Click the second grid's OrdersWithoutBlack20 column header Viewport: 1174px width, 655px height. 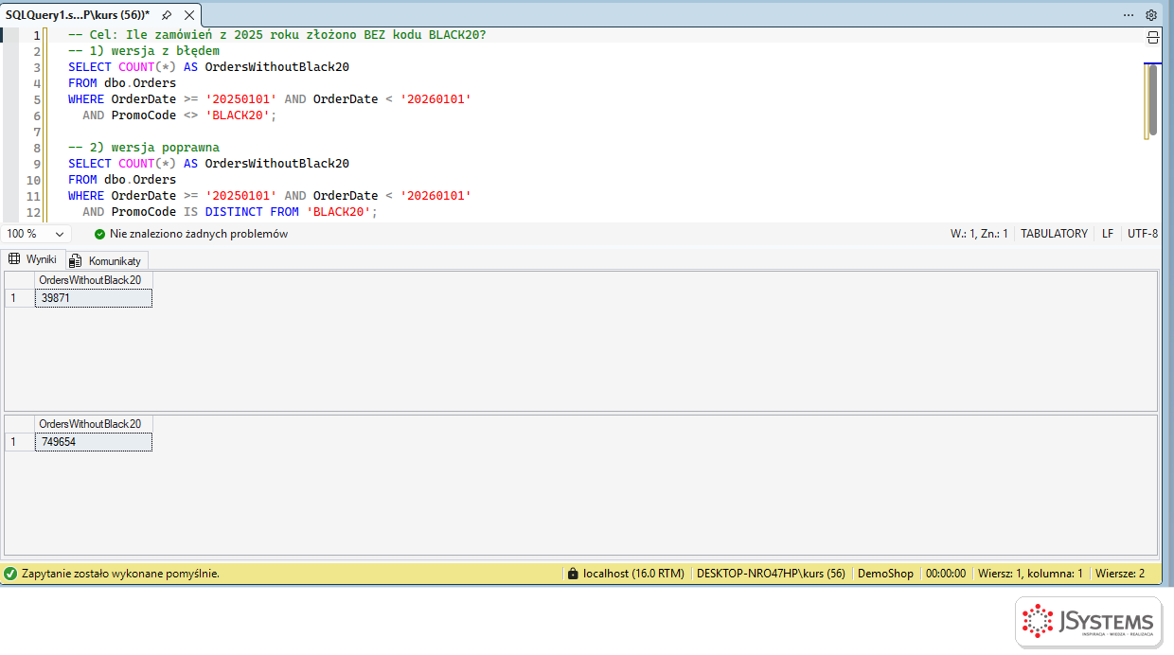[x=93, y=424]
